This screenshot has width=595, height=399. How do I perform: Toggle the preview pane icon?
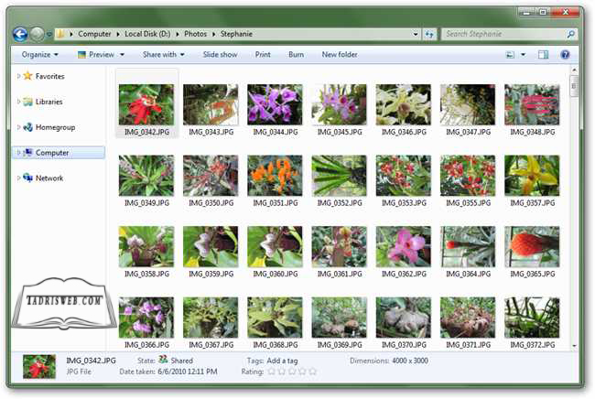click(543, 55)
